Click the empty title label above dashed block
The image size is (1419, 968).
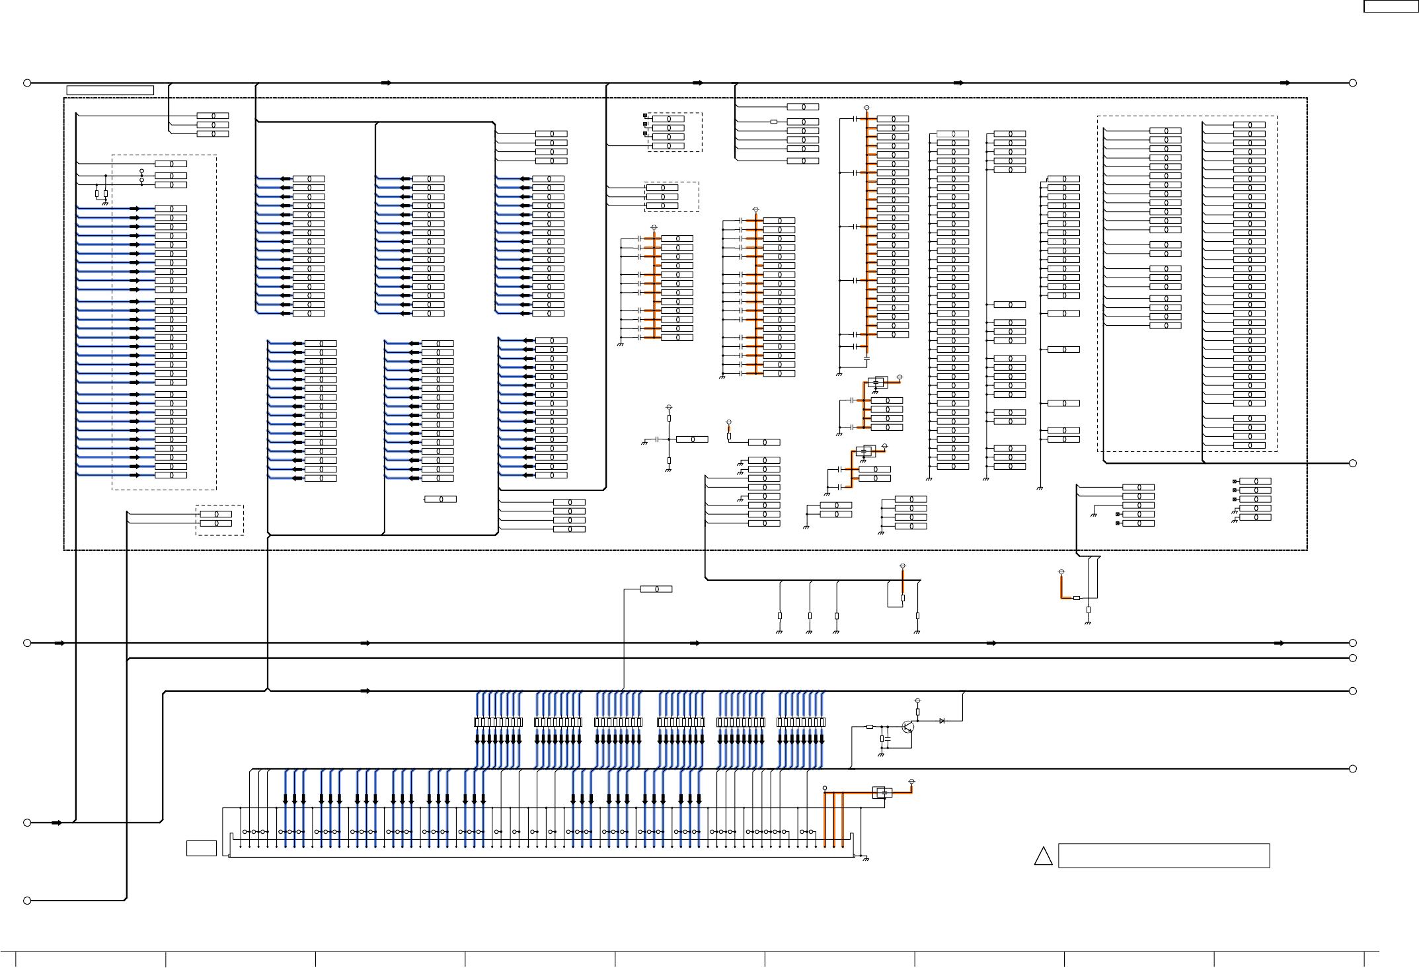coord(110,90)
